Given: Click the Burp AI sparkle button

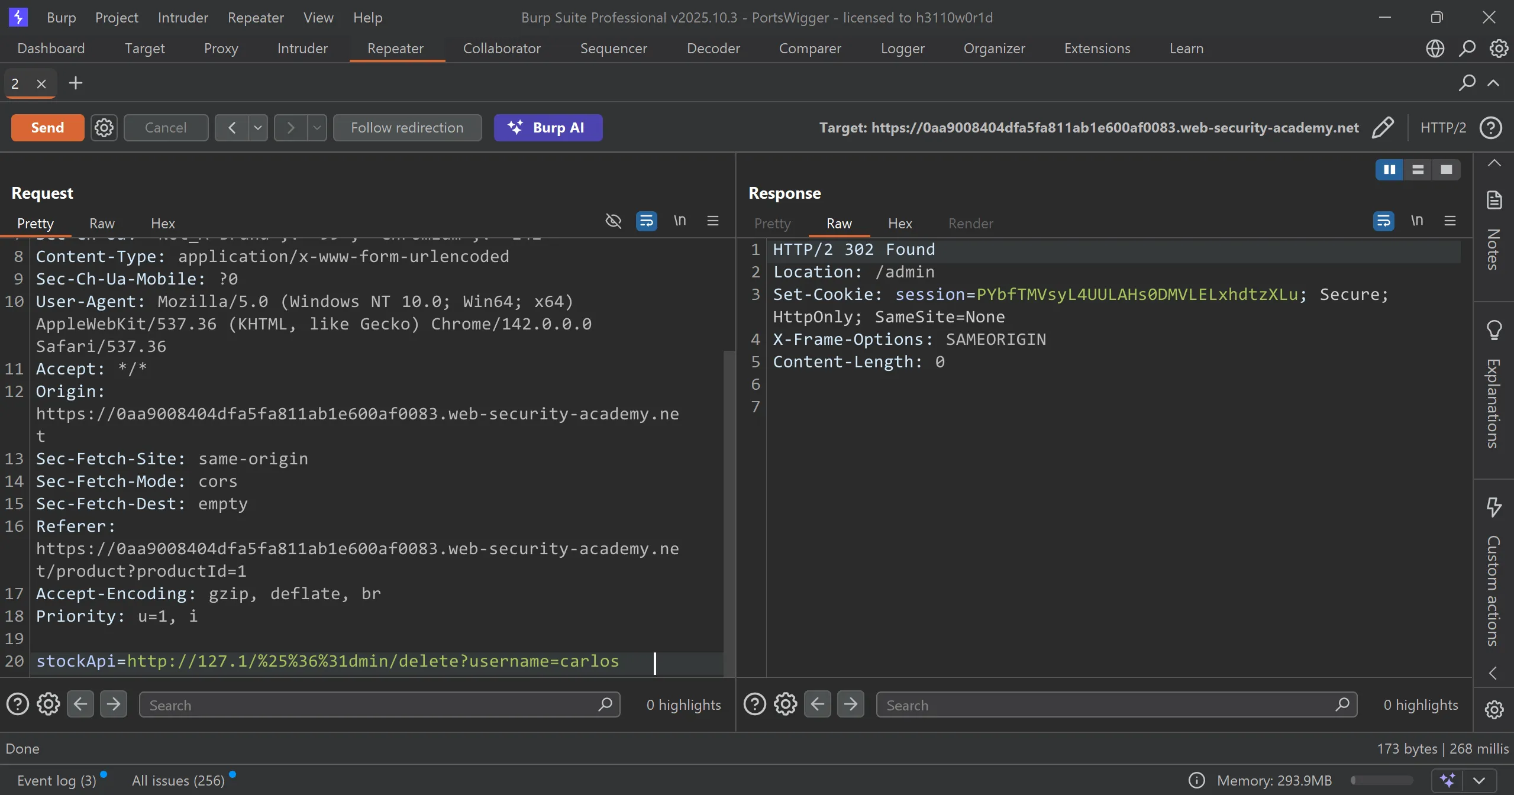Looking at the screenshot, I should point(548,128).
